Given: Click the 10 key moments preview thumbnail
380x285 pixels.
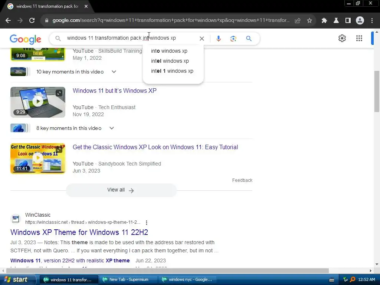Looking at the screenshot, I should [x=18, y=72].
